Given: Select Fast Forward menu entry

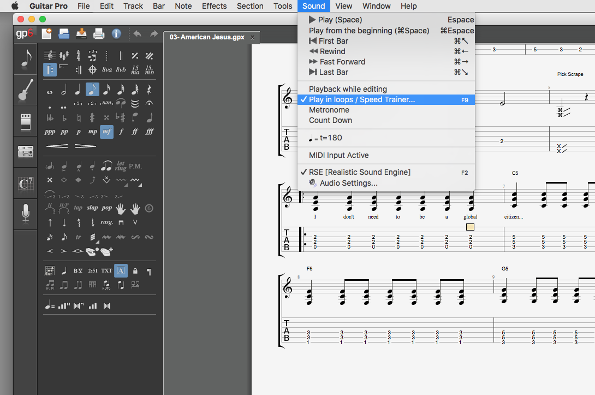Looking at the screenshot, I should tap(386, 62).
